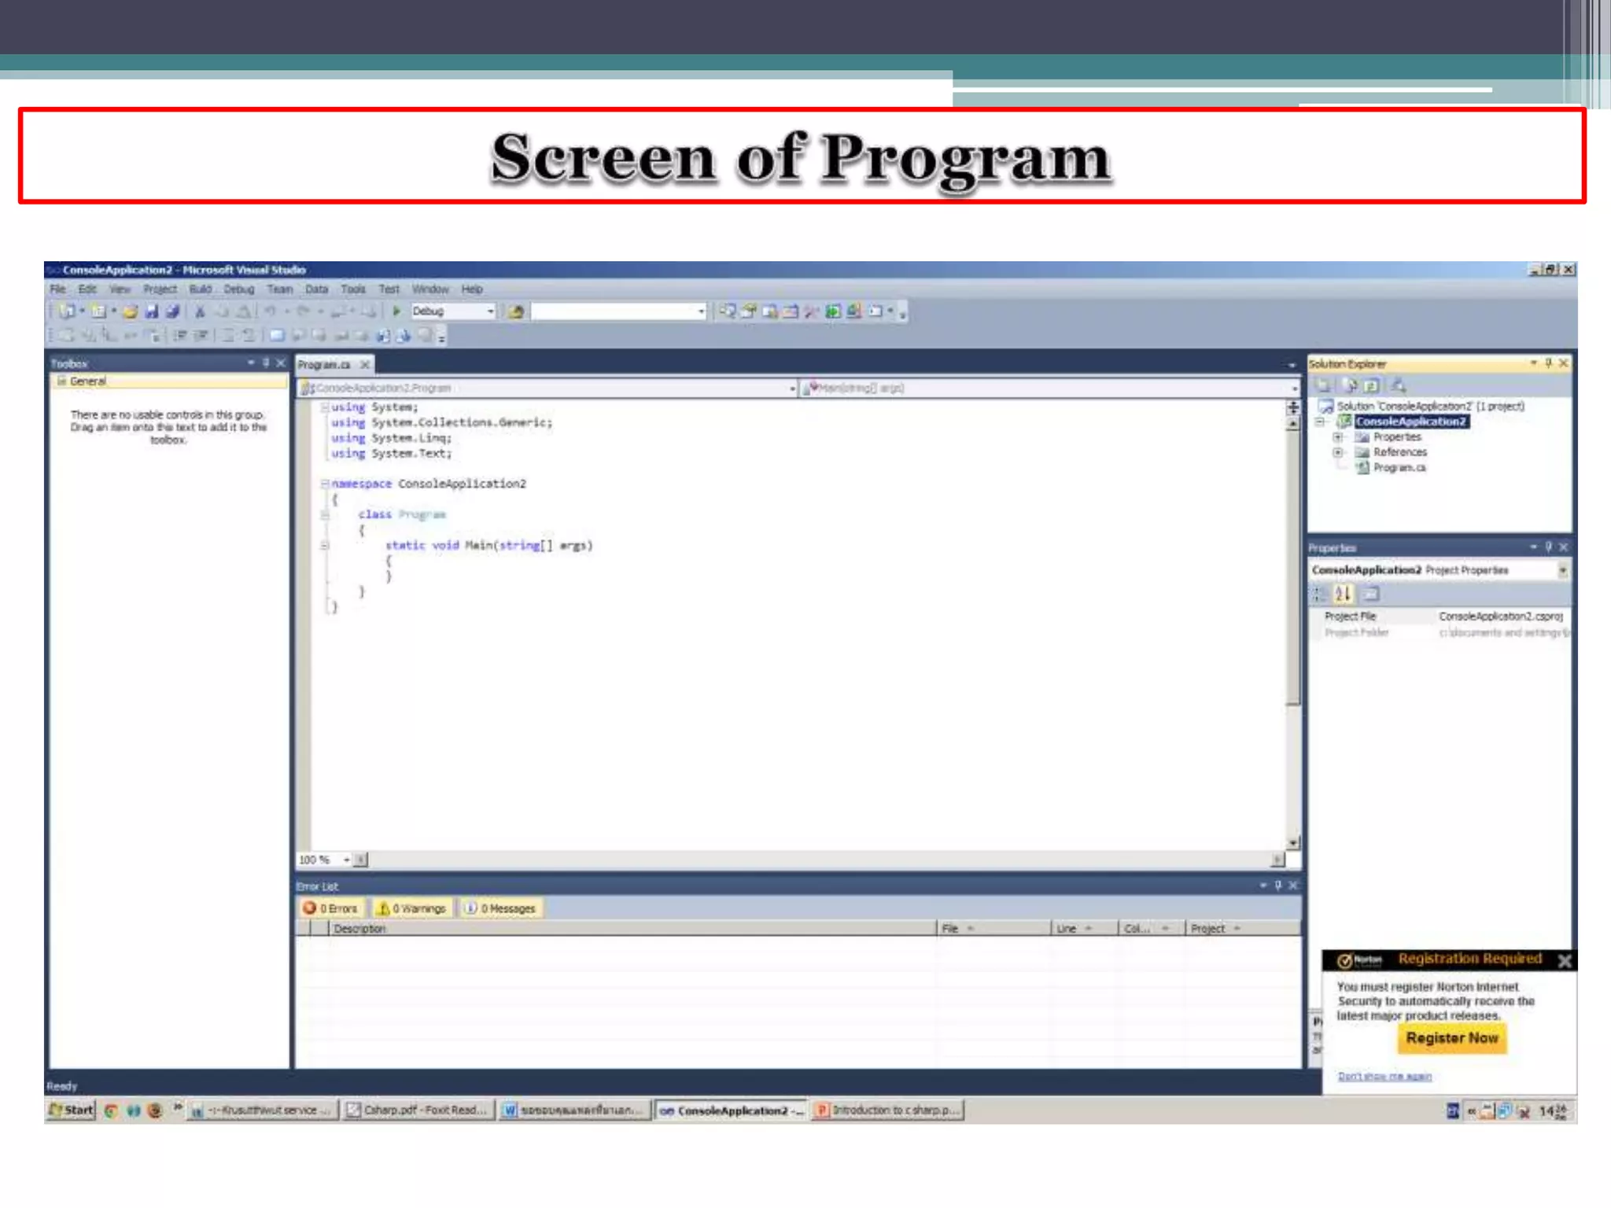Open the Build menu
Image resolution: width=1611 pixels, height=1208 pixels.
click(x=200, y=289)
